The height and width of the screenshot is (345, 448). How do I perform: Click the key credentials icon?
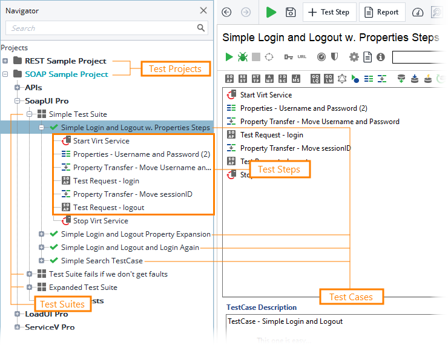[288, 57]
